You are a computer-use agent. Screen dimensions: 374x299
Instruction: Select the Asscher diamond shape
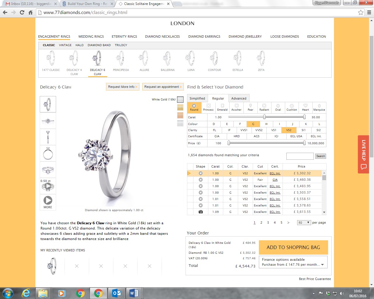pyautogui.click(x=236, y=107)
